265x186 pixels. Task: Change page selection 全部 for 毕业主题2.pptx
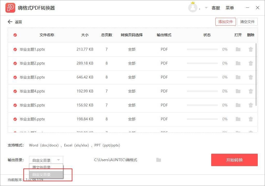click(132, 63)
